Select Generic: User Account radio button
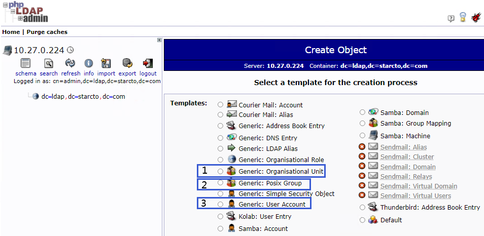 click(220, 204)
